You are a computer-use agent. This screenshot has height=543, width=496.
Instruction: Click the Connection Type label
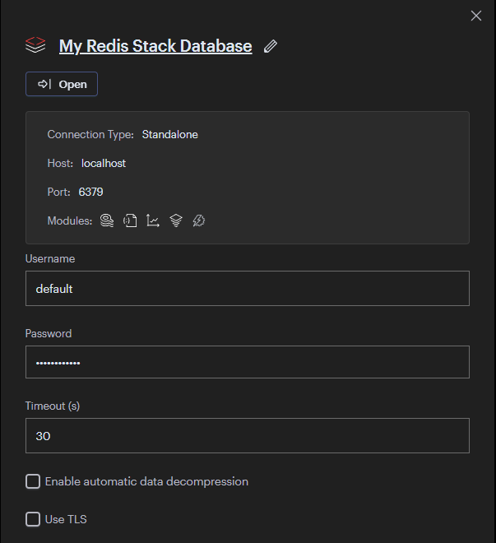(x=90, y=134)
